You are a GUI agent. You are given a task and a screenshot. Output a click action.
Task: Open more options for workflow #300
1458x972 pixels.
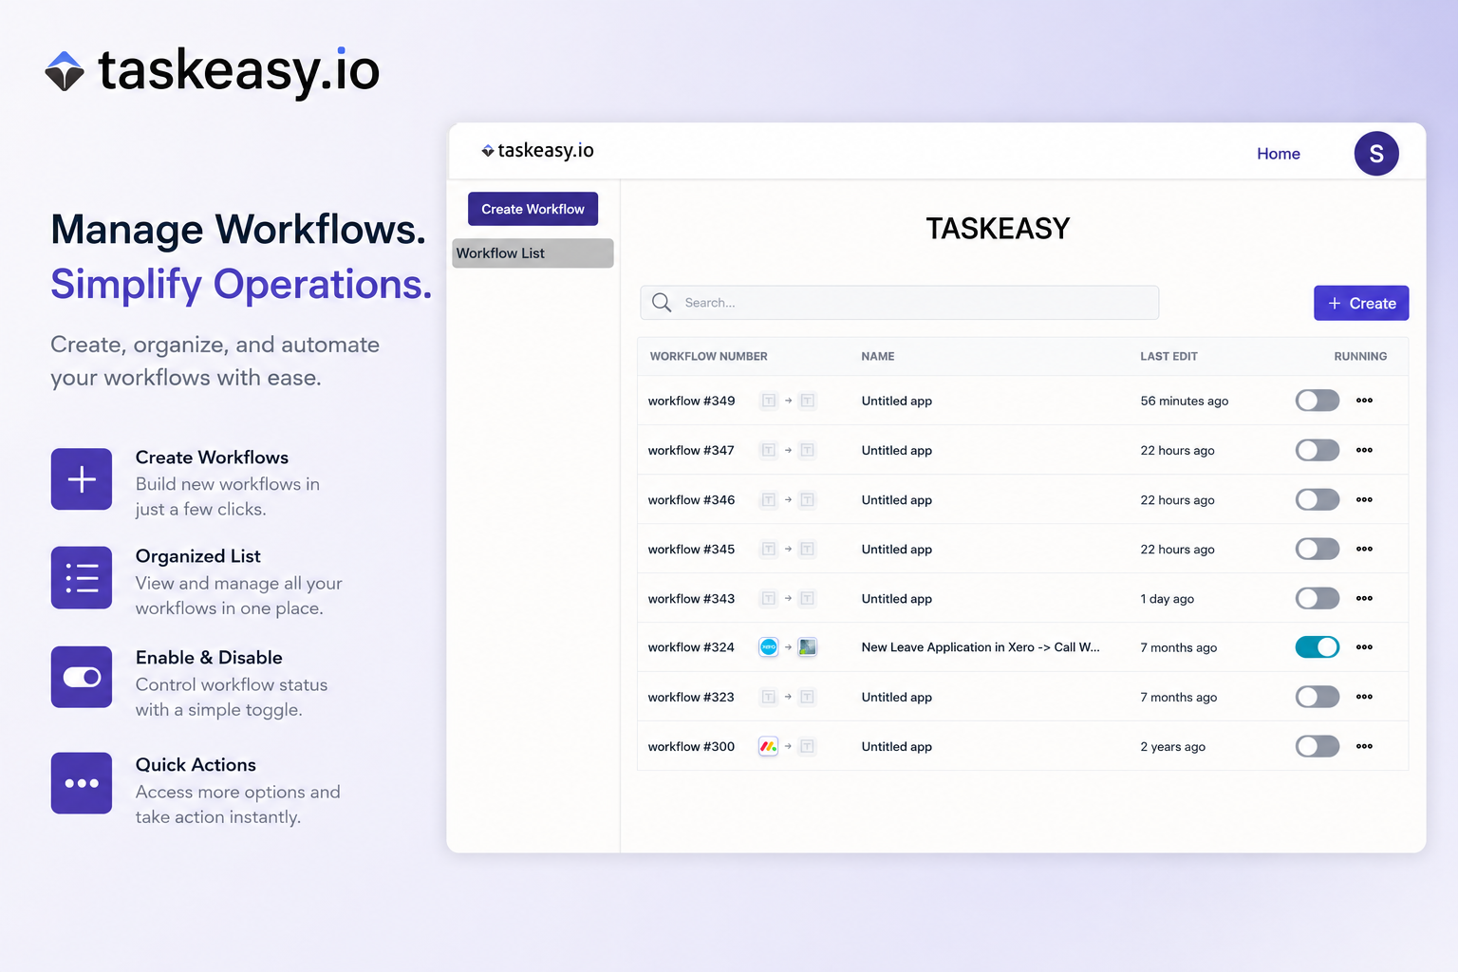tap(1364, 746)
